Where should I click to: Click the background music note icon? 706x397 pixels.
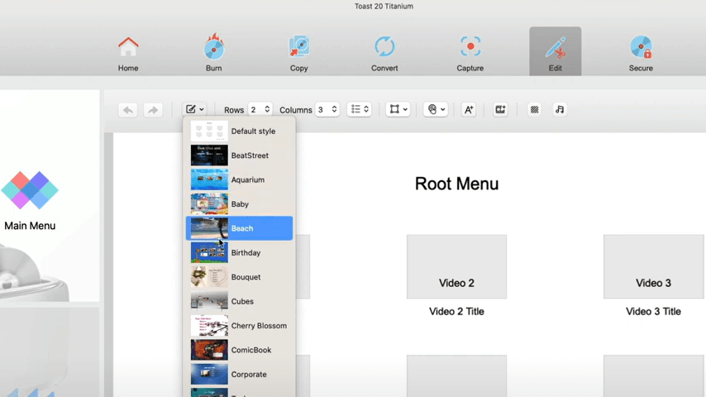click(560, 109)
